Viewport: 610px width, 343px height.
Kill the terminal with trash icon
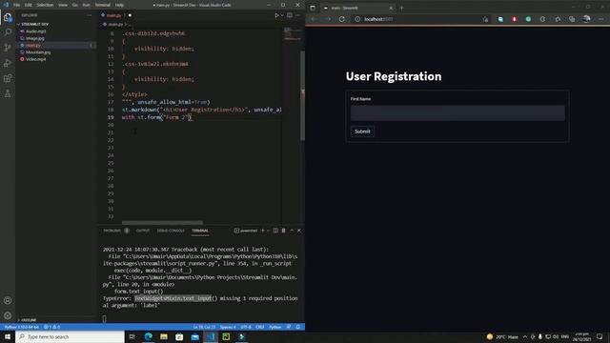click(284, 231)
